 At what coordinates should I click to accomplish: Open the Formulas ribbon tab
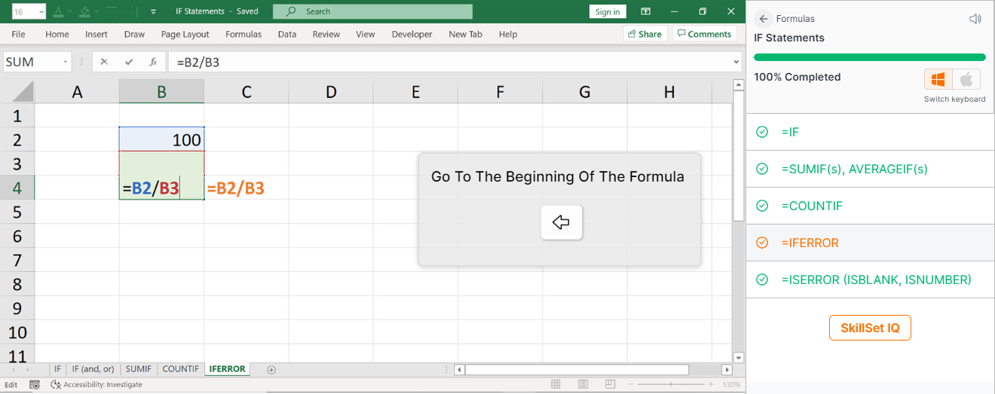(x=243, y=34)
